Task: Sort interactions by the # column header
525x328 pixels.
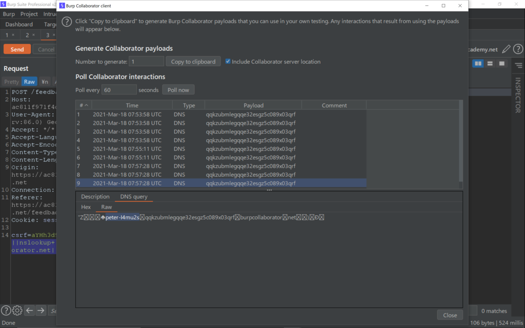Action: pyautogui.click(x=83, y=105)
